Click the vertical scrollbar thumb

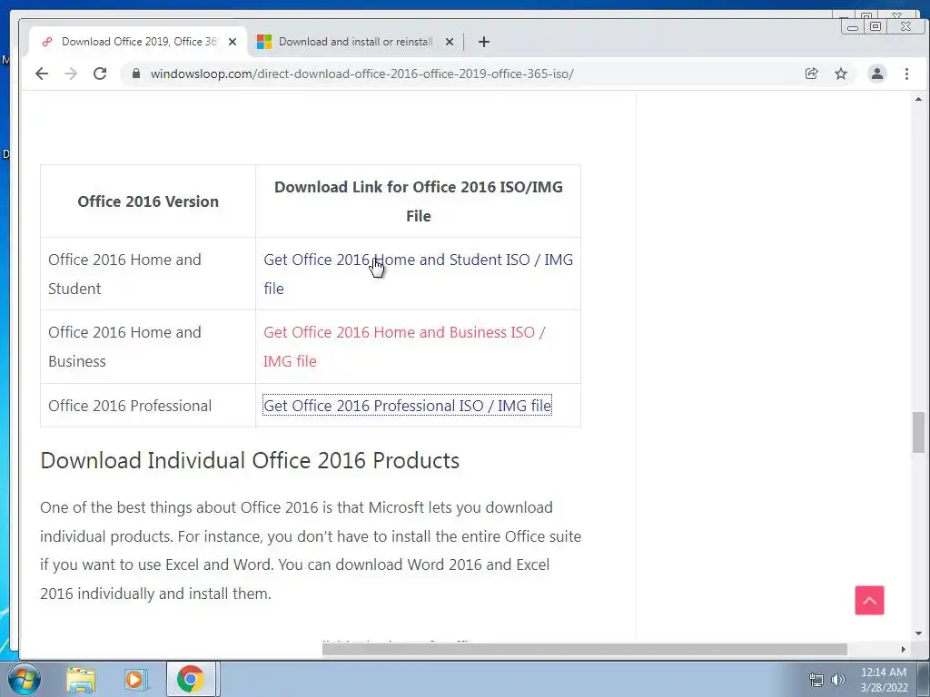pyautogui.click(x=918, y=432)
